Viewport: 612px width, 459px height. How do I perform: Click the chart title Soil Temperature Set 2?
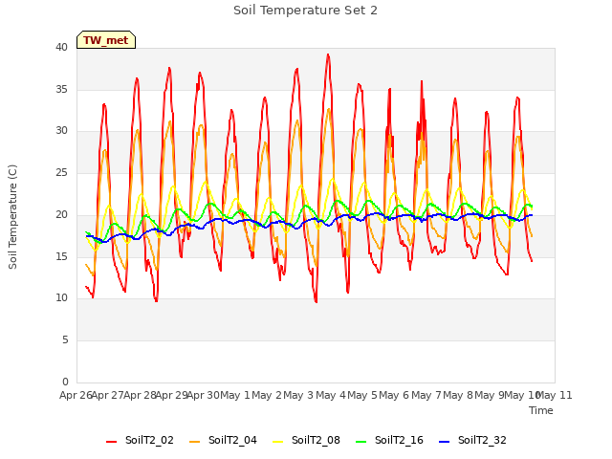(x=306, y=11)
